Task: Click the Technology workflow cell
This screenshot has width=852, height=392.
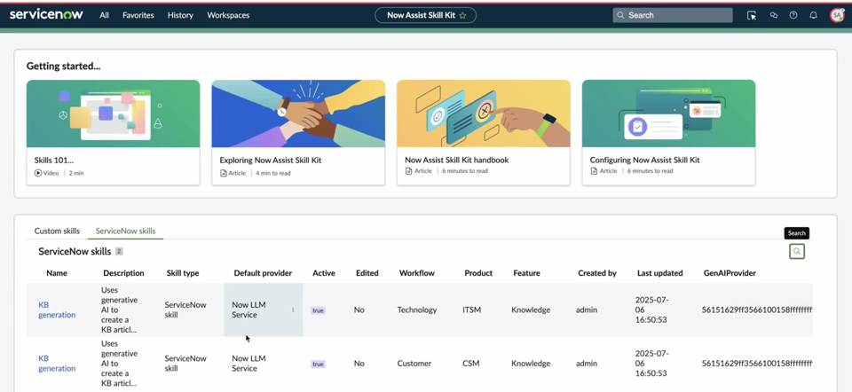Action: pyautogui.click(x=417, y=310)
